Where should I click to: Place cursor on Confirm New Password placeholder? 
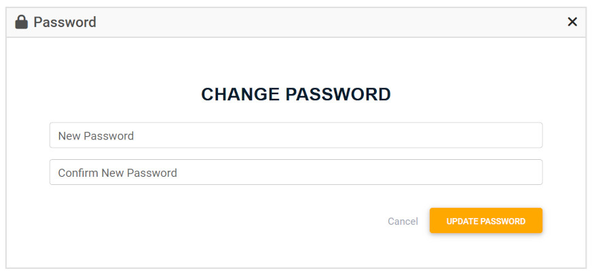pos(117,173)
